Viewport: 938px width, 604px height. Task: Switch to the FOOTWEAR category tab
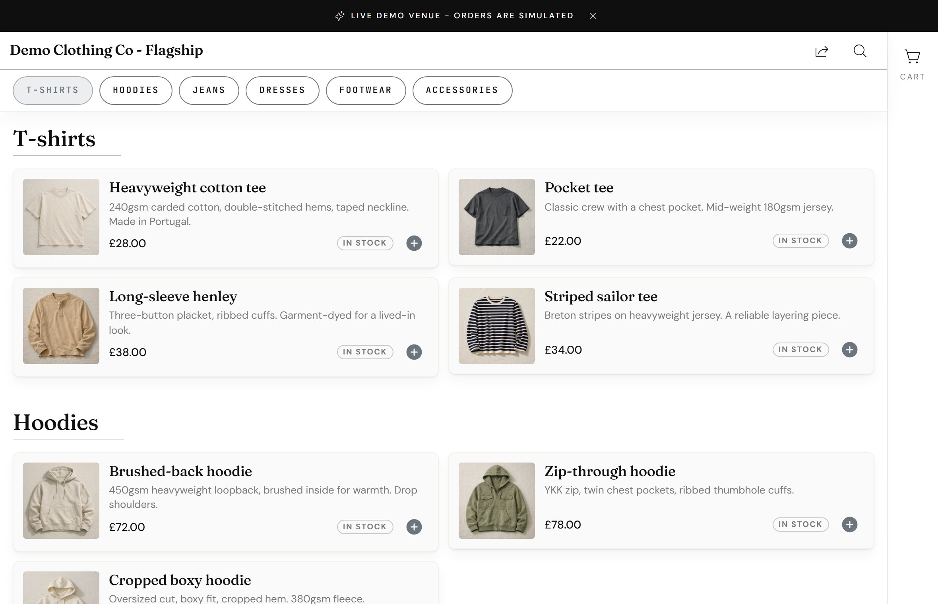[366, 90]
